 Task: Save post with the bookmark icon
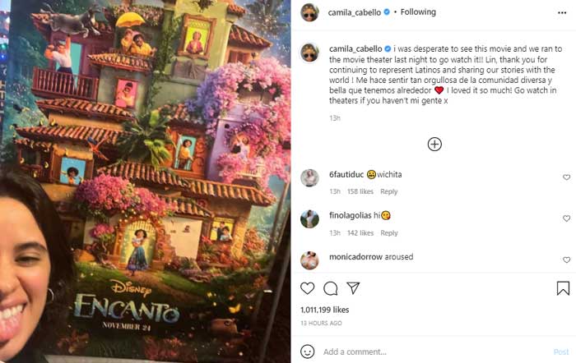(x=563, y=288)
